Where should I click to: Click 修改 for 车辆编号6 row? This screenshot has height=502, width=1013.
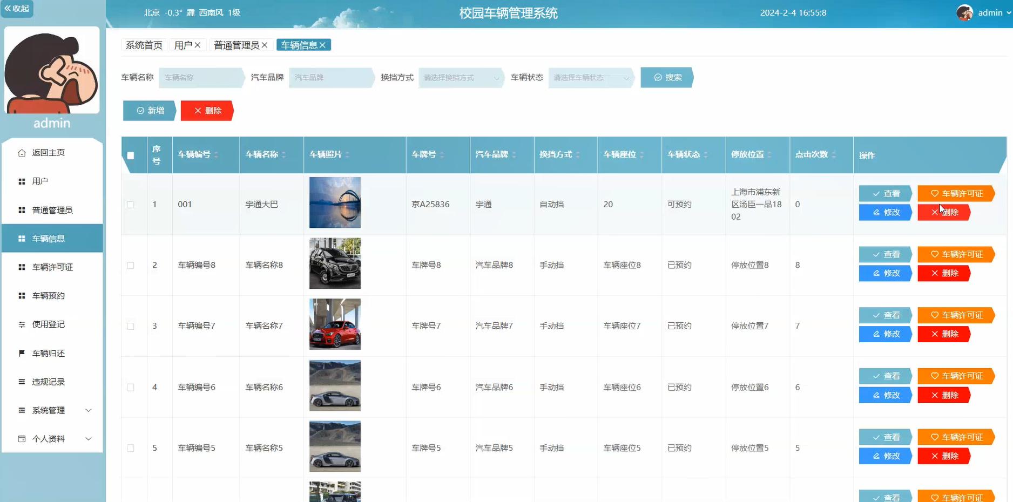point(886,395)
